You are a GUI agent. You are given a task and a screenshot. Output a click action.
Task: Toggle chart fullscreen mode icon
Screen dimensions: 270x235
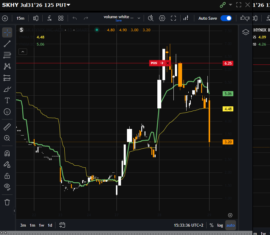(x=173, y=18)
